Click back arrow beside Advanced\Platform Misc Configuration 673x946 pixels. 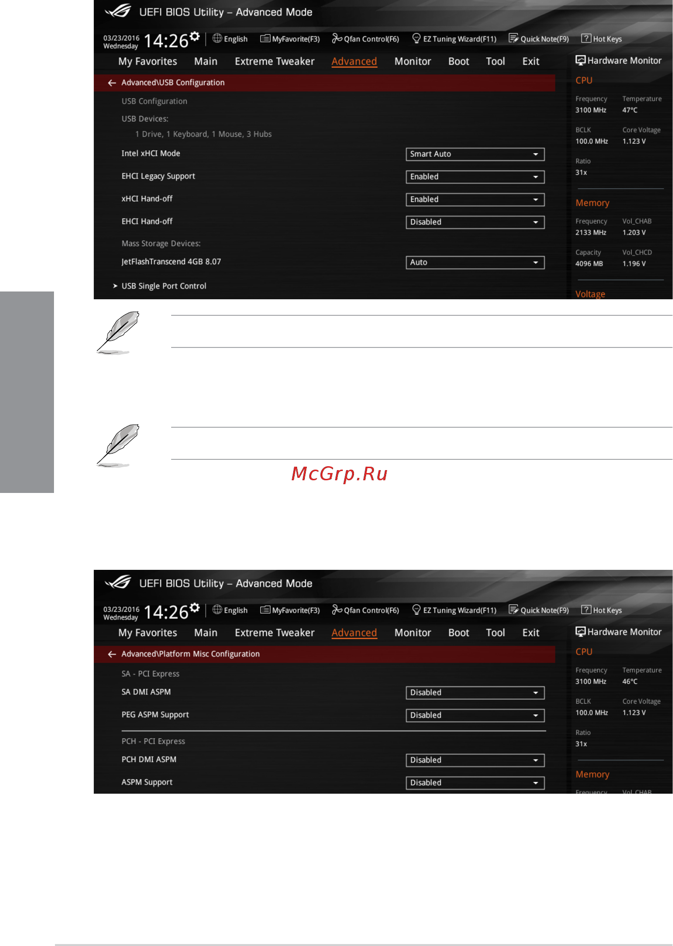pos(112,654)
